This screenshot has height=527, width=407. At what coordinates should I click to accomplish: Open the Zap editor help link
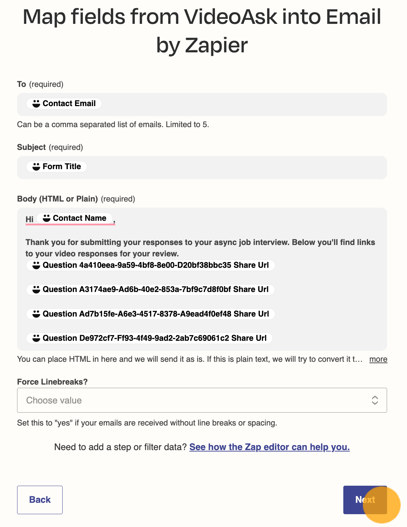[269, 447]
